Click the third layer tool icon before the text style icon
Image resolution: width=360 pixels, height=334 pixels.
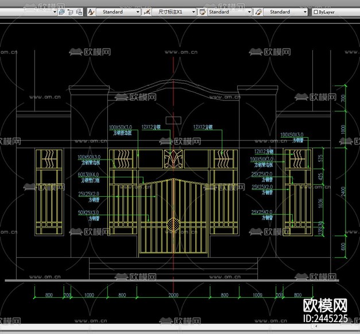point(79,11)
